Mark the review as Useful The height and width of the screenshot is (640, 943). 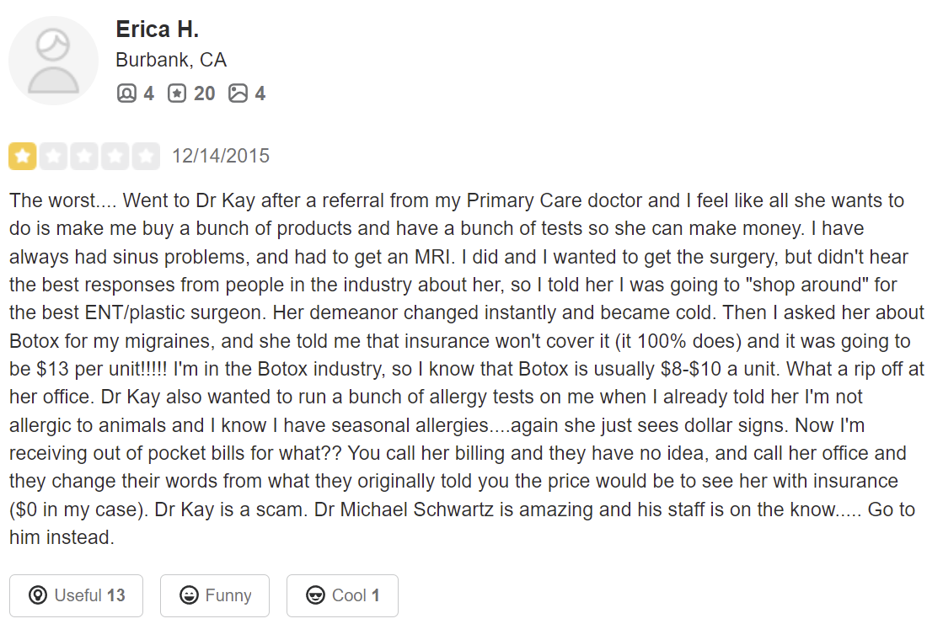click(x=76, y=595)
